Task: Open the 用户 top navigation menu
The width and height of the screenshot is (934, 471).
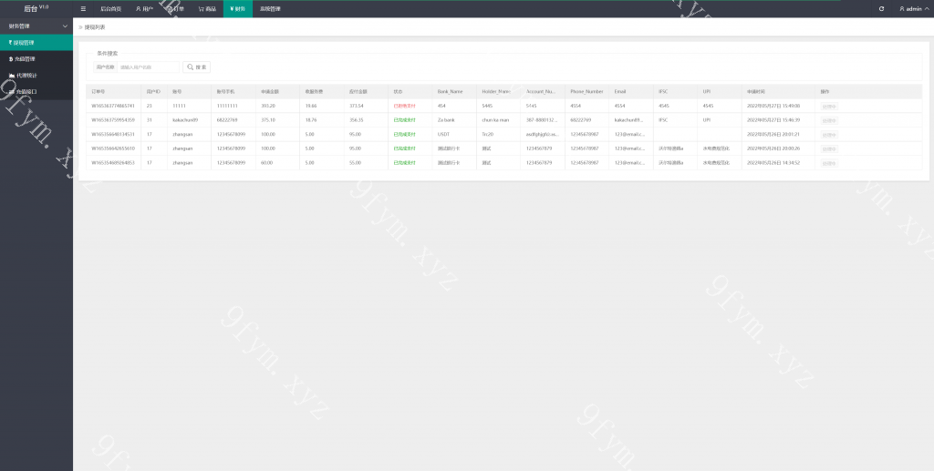Action: pyautogui.click(x=145, y=9)
